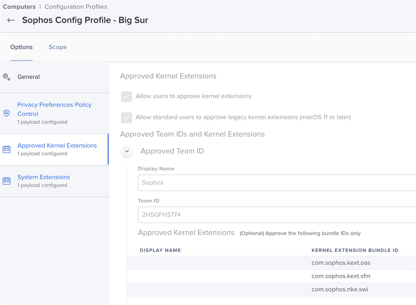Viewport: 416px width, 305px height.
Task: Click the Privacy Preferences shield icon
Action: 6,113
